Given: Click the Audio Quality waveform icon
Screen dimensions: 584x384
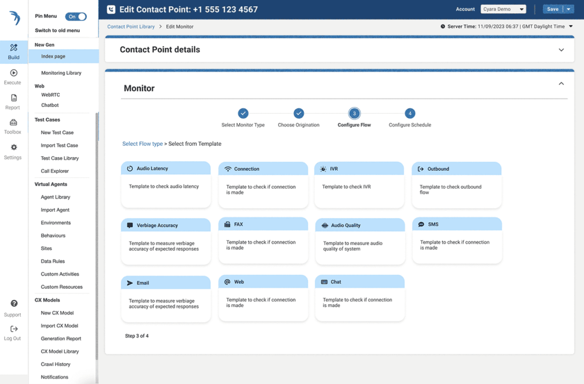Looking at the screenshot, I should tap(325, 226).
